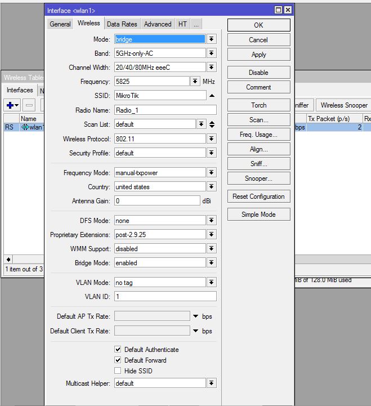371x406 pixels.
Task: Show more tabs via the ... tab
Action: pos(196,24)
